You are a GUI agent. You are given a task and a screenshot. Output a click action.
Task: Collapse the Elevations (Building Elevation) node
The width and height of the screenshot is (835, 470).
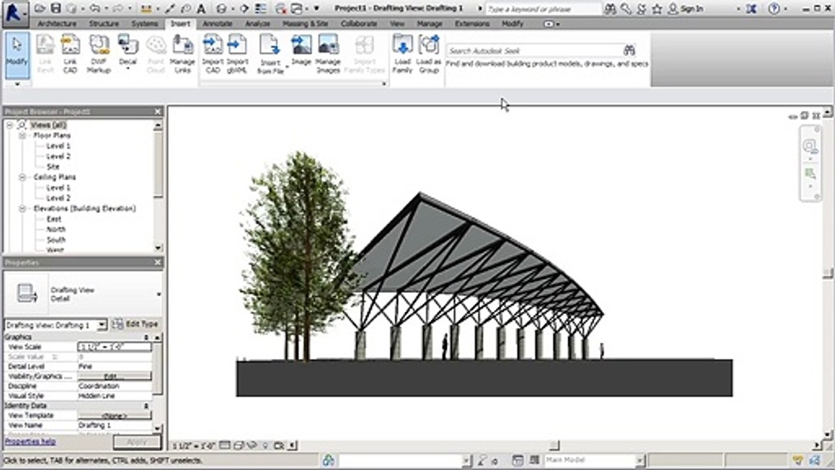(x=22, y=208)
